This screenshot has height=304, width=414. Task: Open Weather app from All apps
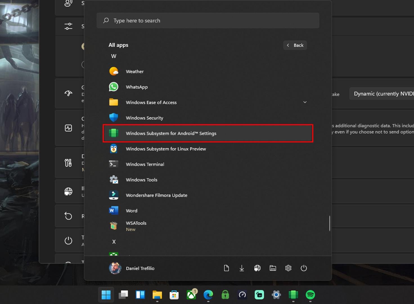coord(208,71)
